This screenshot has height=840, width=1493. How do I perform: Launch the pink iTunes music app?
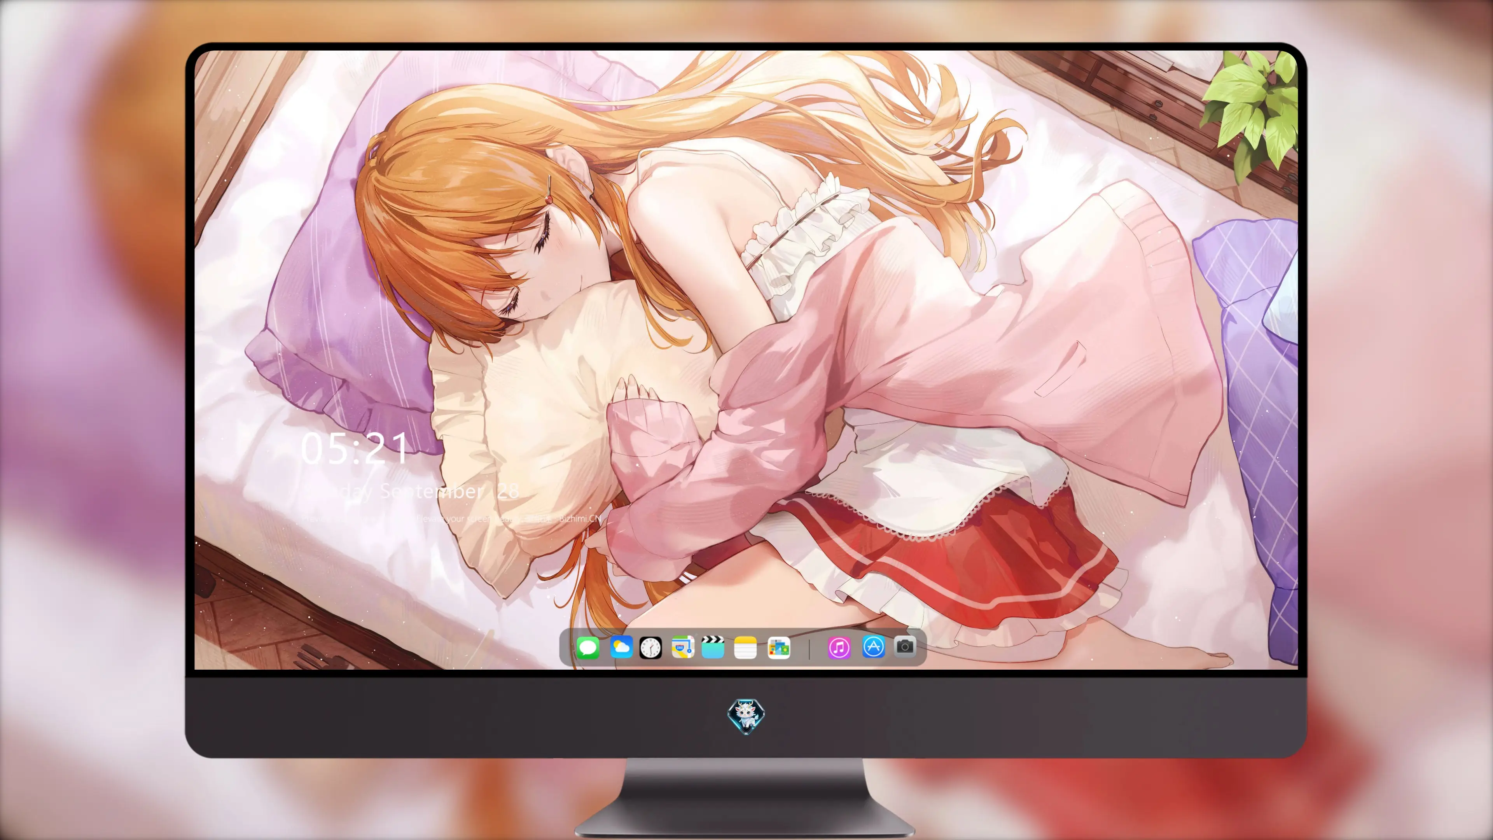(x=839, y=647)
